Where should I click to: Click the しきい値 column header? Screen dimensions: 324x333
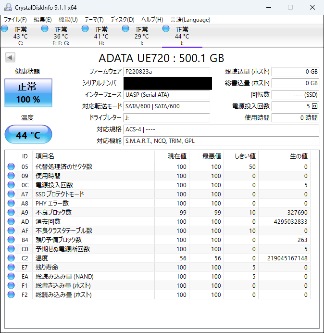(x=241, y=156)
